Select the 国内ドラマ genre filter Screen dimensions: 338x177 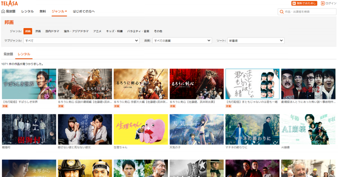pyautogui.click(x=52, y=31)
